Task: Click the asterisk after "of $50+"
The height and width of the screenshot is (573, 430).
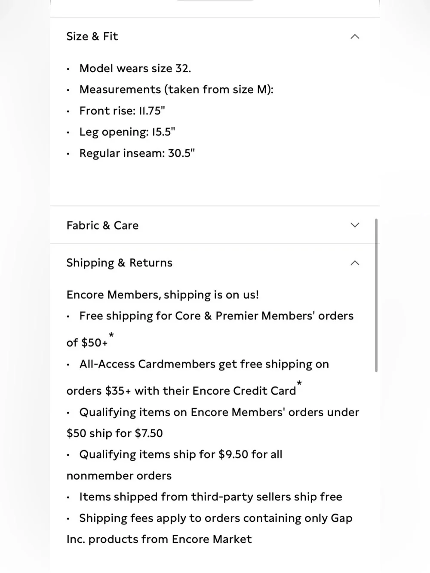Action: [x=111, y=335]
